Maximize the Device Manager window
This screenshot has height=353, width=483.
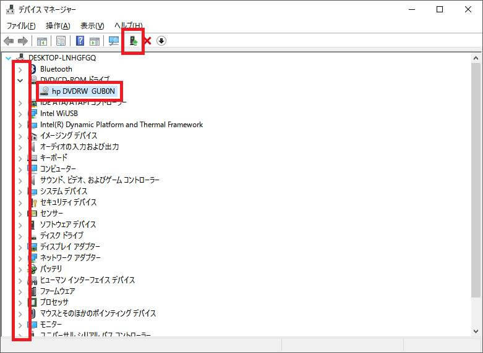pos(440,9)
